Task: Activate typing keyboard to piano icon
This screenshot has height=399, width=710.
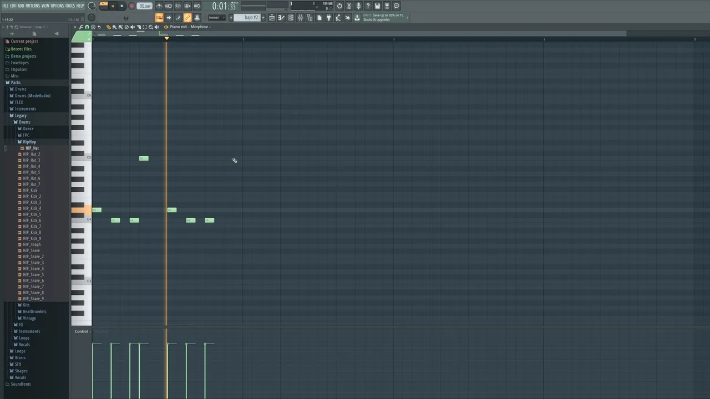Action: click(159, 18)
